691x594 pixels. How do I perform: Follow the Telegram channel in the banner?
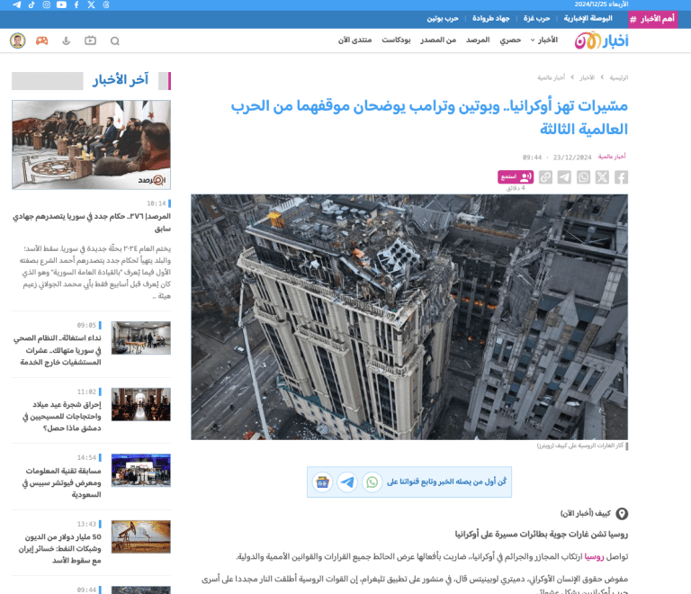346,481
